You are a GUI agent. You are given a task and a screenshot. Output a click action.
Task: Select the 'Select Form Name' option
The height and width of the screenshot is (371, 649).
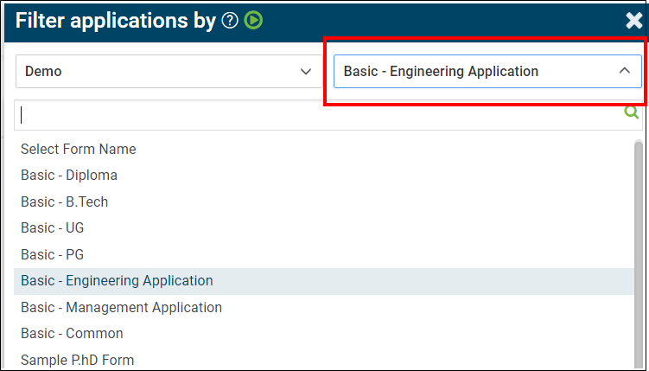79,149
